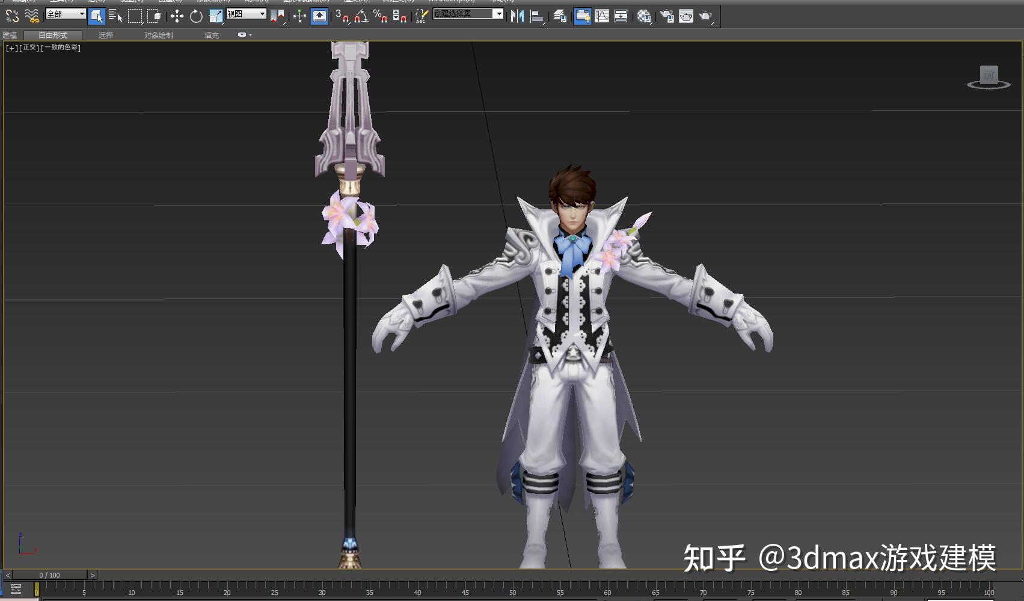Click the Bind to Space Warp icon
Image resolution: width=1024 pixels, height=601 pixels.
pos(32,16)
